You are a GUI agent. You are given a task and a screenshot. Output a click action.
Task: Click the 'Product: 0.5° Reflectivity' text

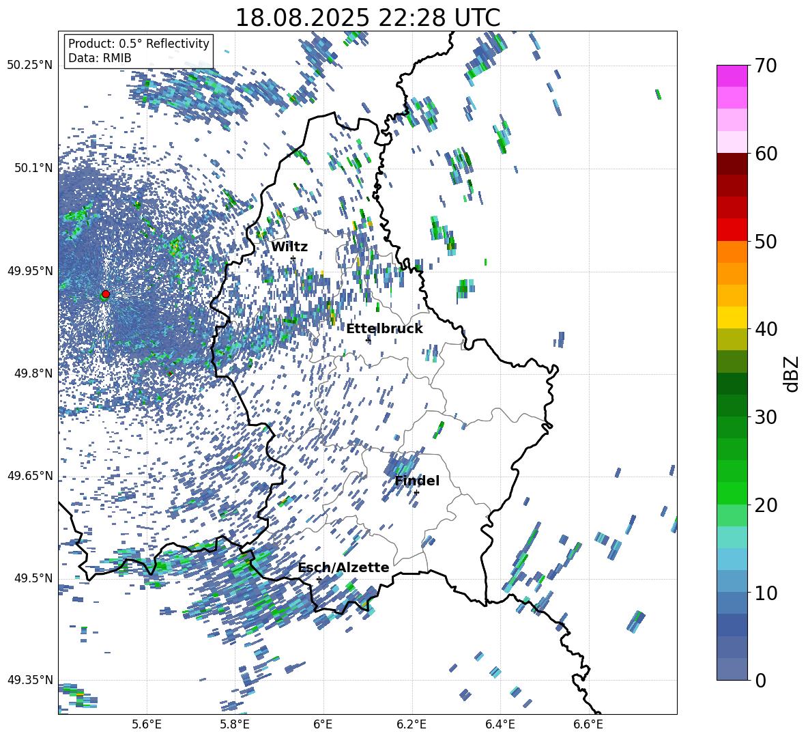tap(139, 44)
